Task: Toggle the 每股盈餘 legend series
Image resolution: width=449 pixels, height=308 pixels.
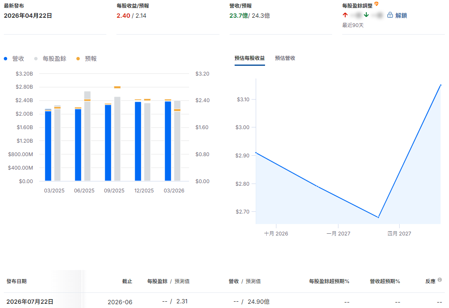Action: coord(50,59)
